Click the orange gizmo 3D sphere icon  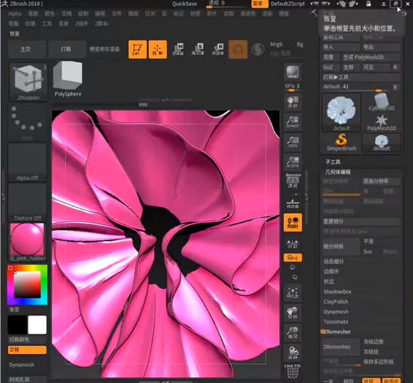[x=238, y=49]
